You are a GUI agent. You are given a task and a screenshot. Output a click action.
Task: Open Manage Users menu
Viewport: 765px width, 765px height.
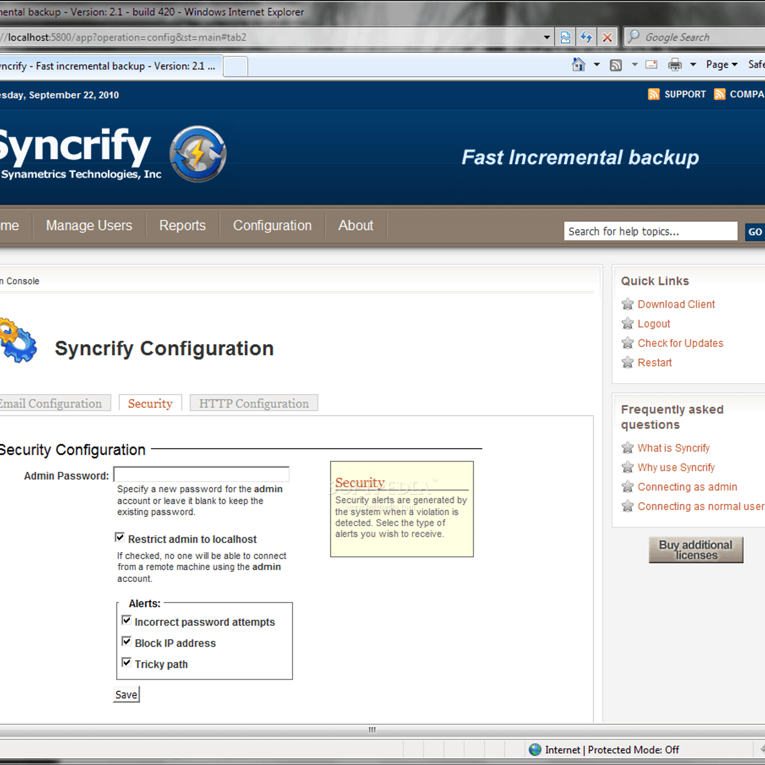coord(89,225)
